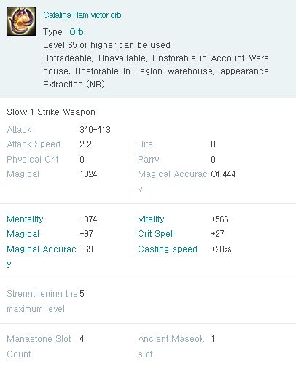Screen dimensions: 296x366
Task: Select the Slow 1 Strike Weapon text
Action: [51, 112]
